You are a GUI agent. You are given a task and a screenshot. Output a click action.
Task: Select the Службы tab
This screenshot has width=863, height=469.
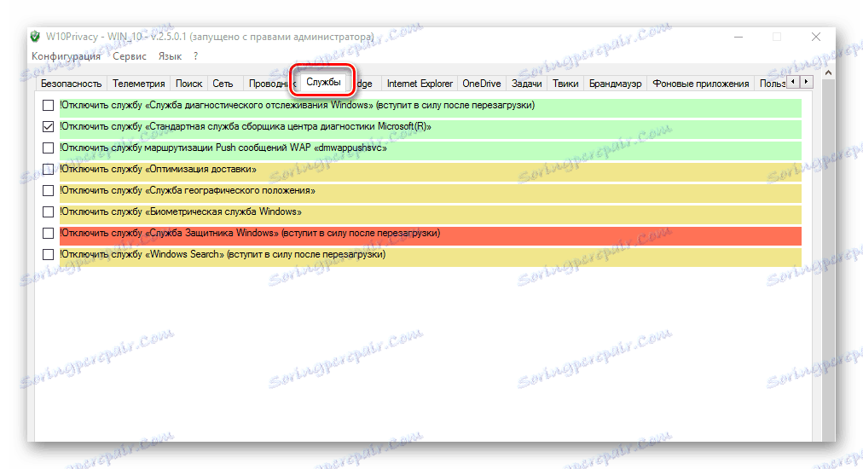coord(323,82)
